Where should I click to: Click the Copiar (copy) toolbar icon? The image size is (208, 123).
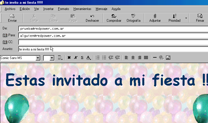(x=53, y=18)
